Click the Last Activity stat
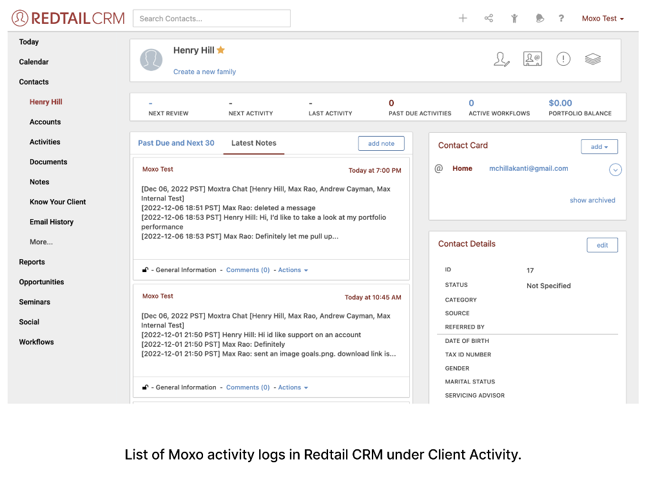Screen dimensions: 660x477 tap(331, 108)
